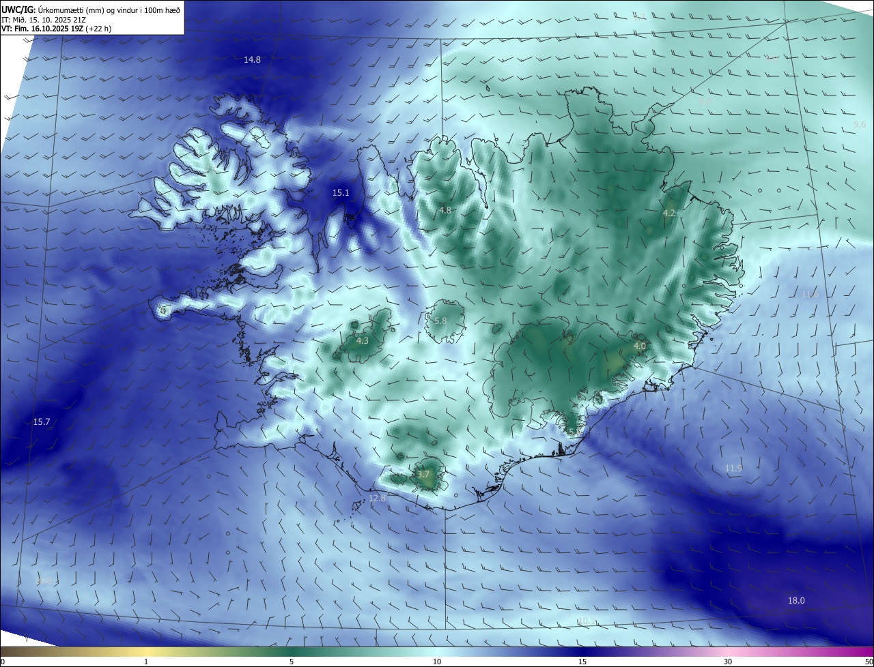The width and height of the screenshot is (874, 667).
Task: Click the 5.8 value label
Action: point(440,321)
